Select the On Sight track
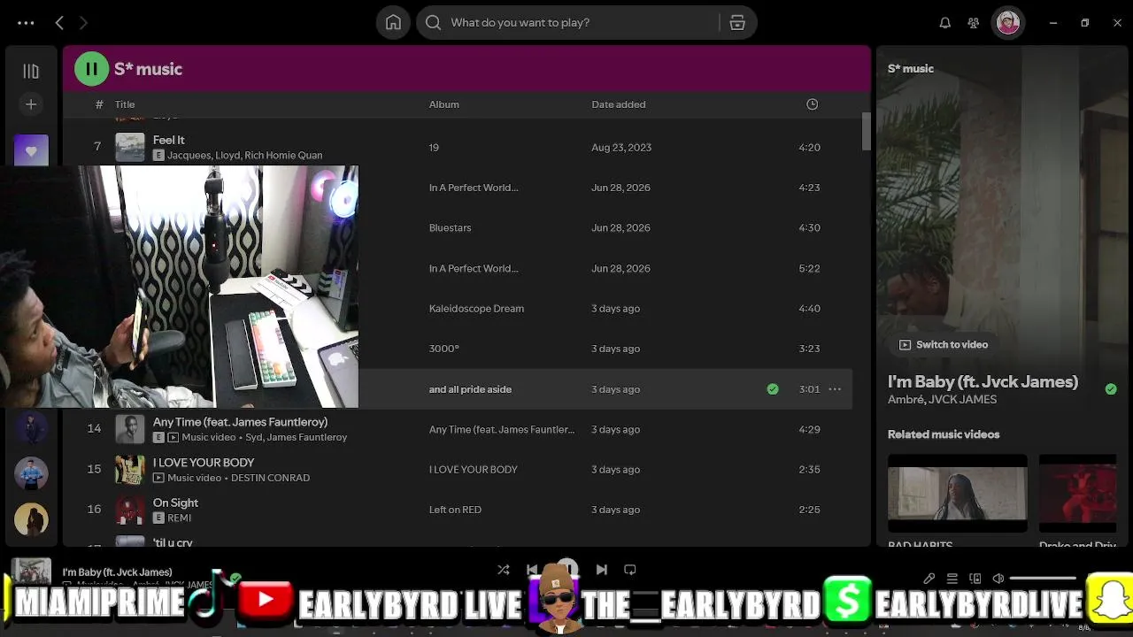 pyautogui.click(x=175, y=503)
